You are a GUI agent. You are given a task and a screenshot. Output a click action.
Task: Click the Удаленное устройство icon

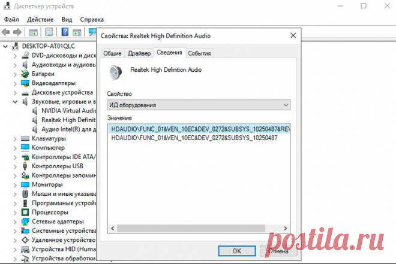click(x=25, y=240)
